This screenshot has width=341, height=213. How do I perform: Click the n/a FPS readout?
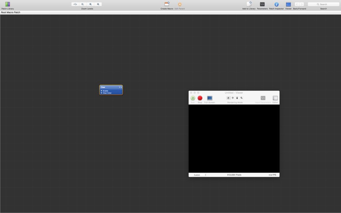pos(272,175)
